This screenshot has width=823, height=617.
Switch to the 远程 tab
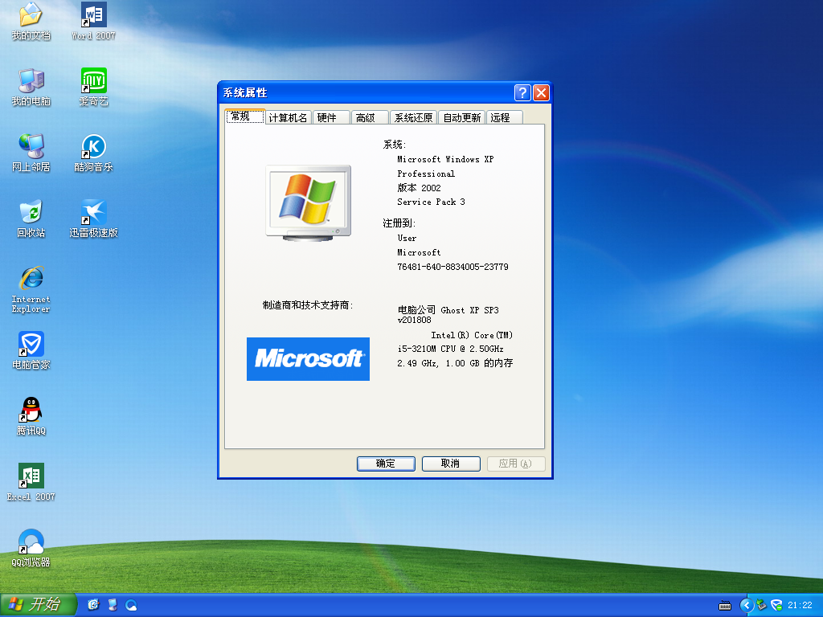click(505, 117)
